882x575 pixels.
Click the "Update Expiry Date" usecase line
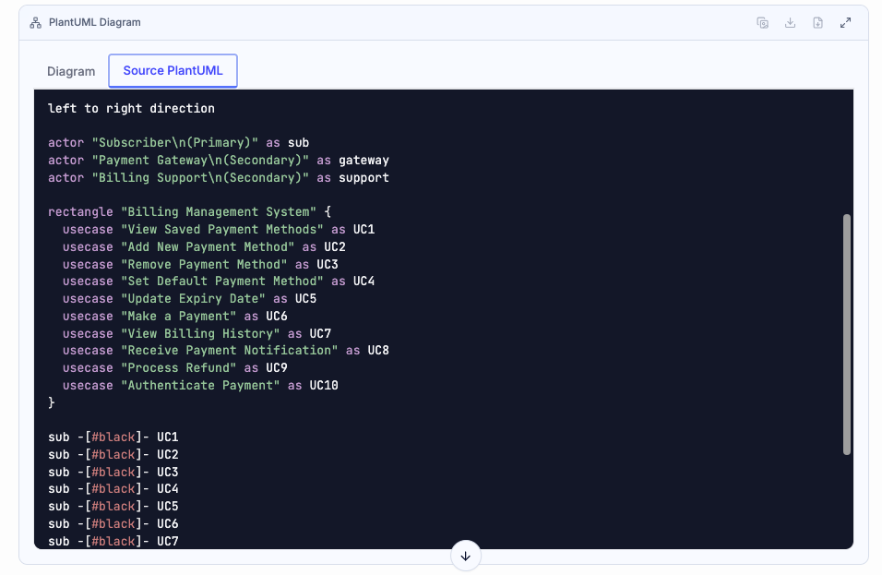189,299
